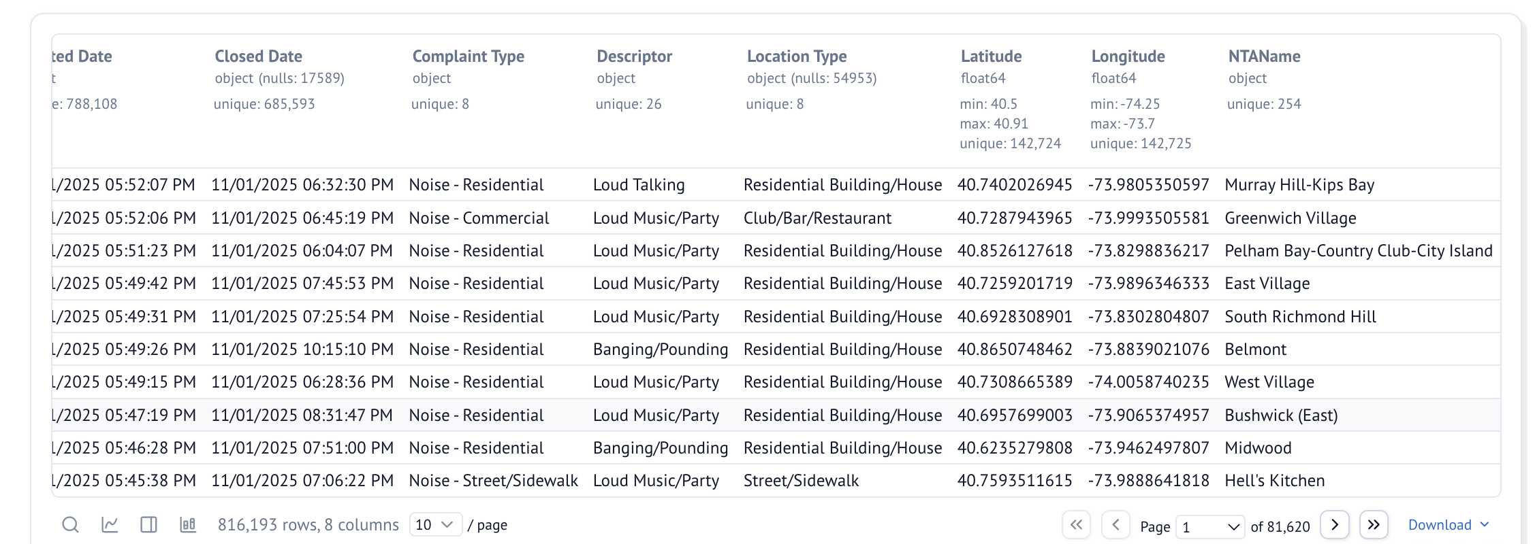The width and height of the screenshot is (1535, 544).
Task: Click the Closed Date column header
Action: [x=258, y=56]
